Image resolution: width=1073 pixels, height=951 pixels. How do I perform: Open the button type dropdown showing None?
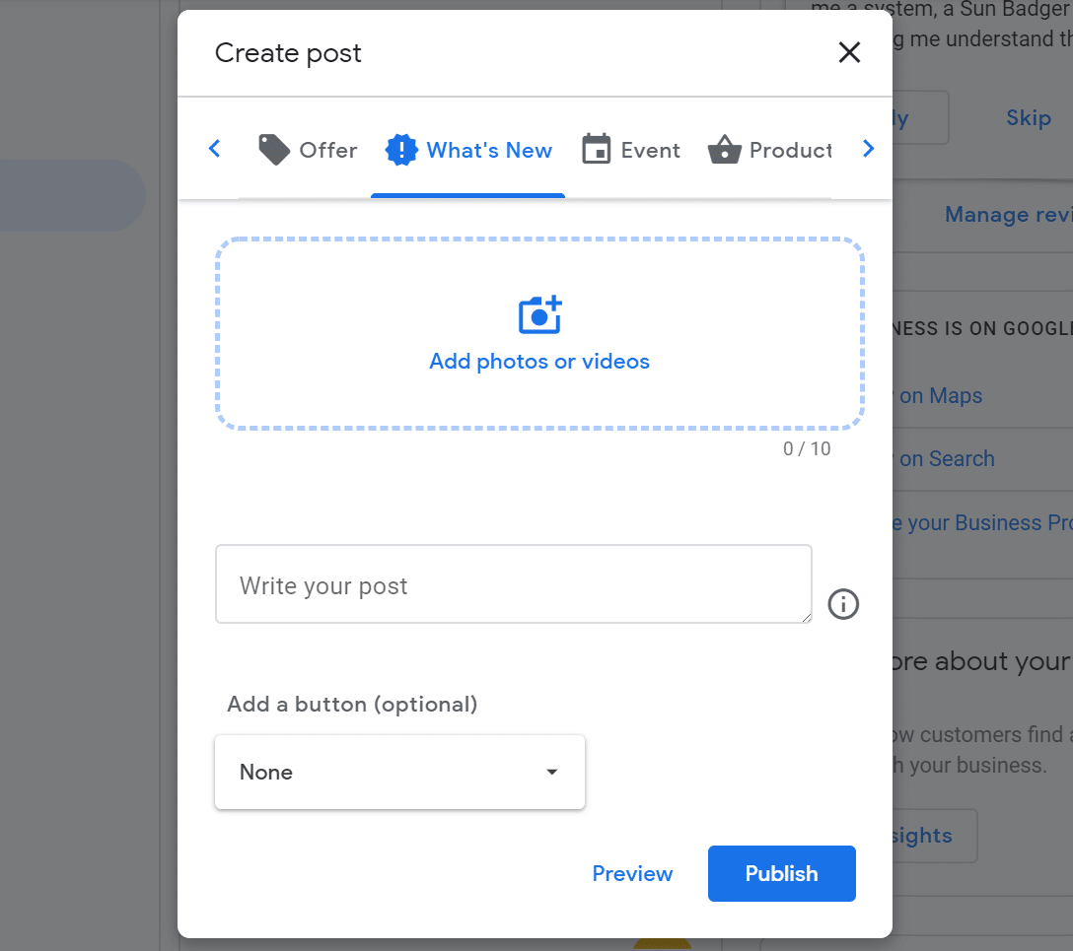click(x=399, y=772)
